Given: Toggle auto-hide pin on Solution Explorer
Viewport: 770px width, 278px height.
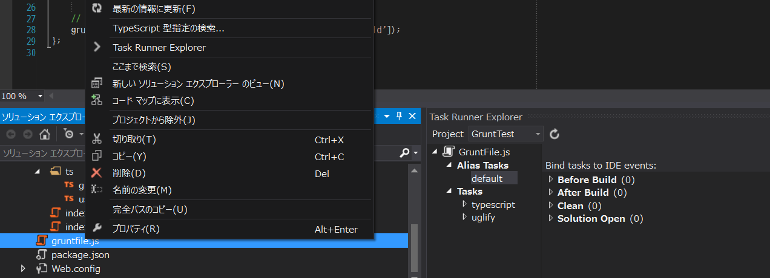Looking at the screenshot, I should pyautogui.click(x=400, y=116).
